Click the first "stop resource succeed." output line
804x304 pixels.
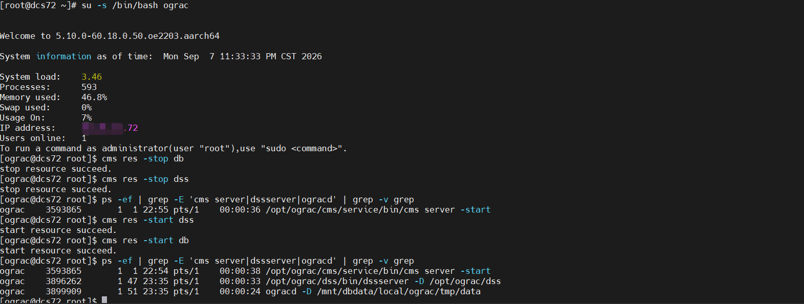(x=56, y=169)
